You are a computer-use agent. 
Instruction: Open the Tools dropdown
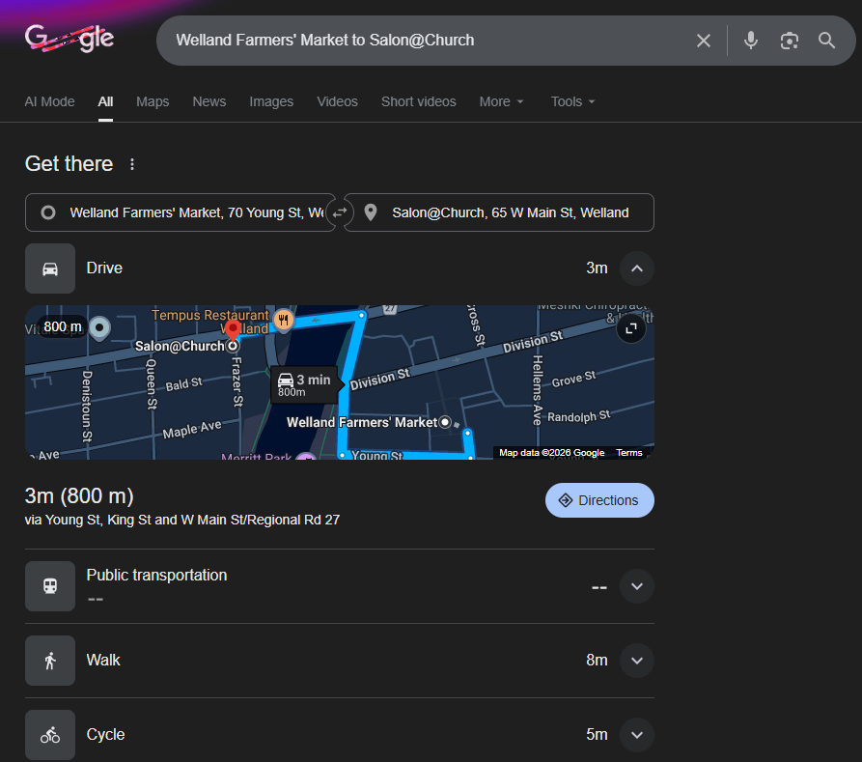click(572, 101)
